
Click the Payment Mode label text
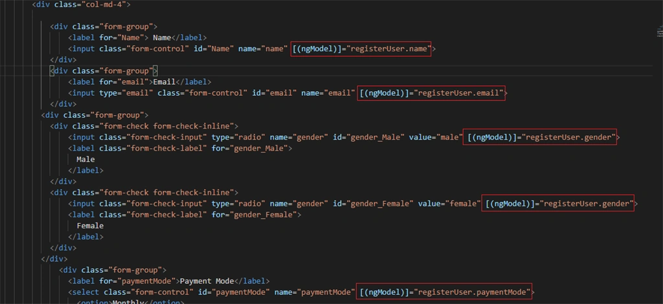pos(207,281)
